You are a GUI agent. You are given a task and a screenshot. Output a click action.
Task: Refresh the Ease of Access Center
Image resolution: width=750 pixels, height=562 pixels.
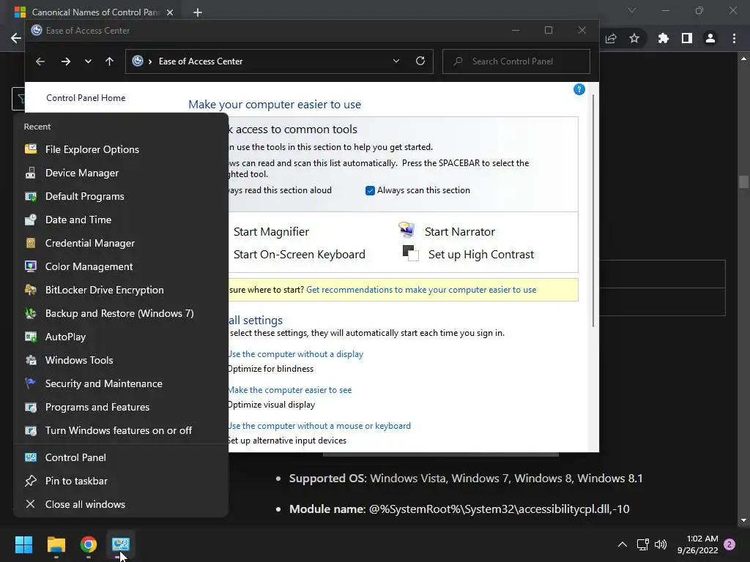[420, 61]
